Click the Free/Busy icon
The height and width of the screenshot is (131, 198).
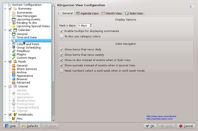[14, 51]
